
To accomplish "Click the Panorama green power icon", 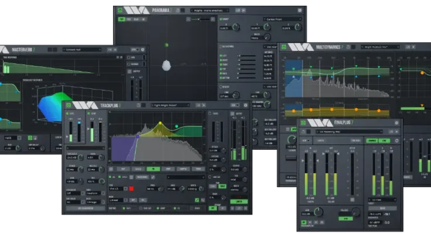I will tap(120, 11).
